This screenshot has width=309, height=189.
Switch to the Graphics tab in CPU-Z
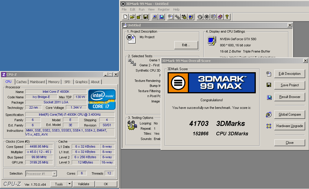pyautogui.click(x=81, y=82)
